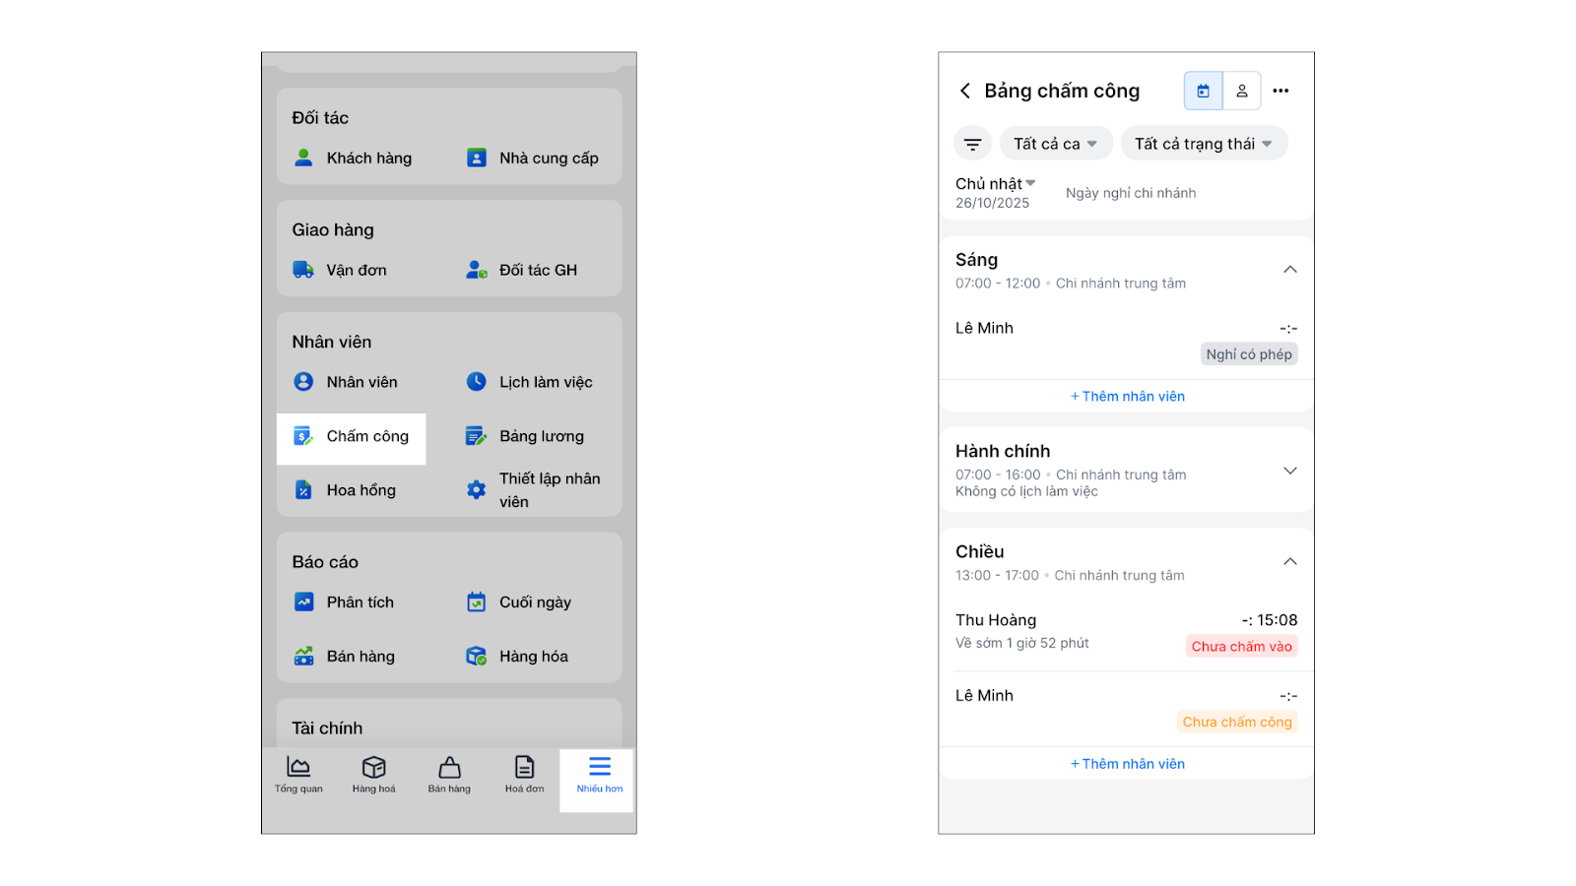Image resolution: width=1576 pixels, height=886 pixels.
Task: Tap the Hàng hóa report icon
Action: pyautogui.click(x=477, y=657)
